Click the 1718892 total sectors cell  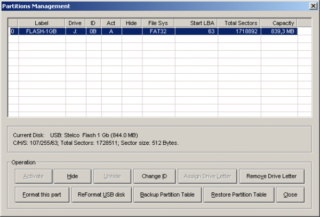[239, 32]
